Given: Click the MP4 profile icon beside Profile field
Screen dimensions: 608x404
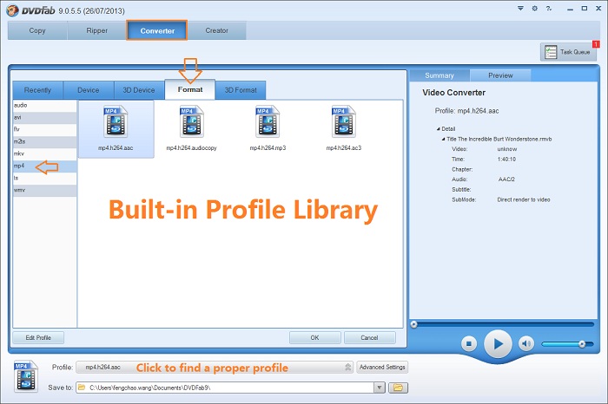Looking at the screenshot, I should click(x=26, y=376).
